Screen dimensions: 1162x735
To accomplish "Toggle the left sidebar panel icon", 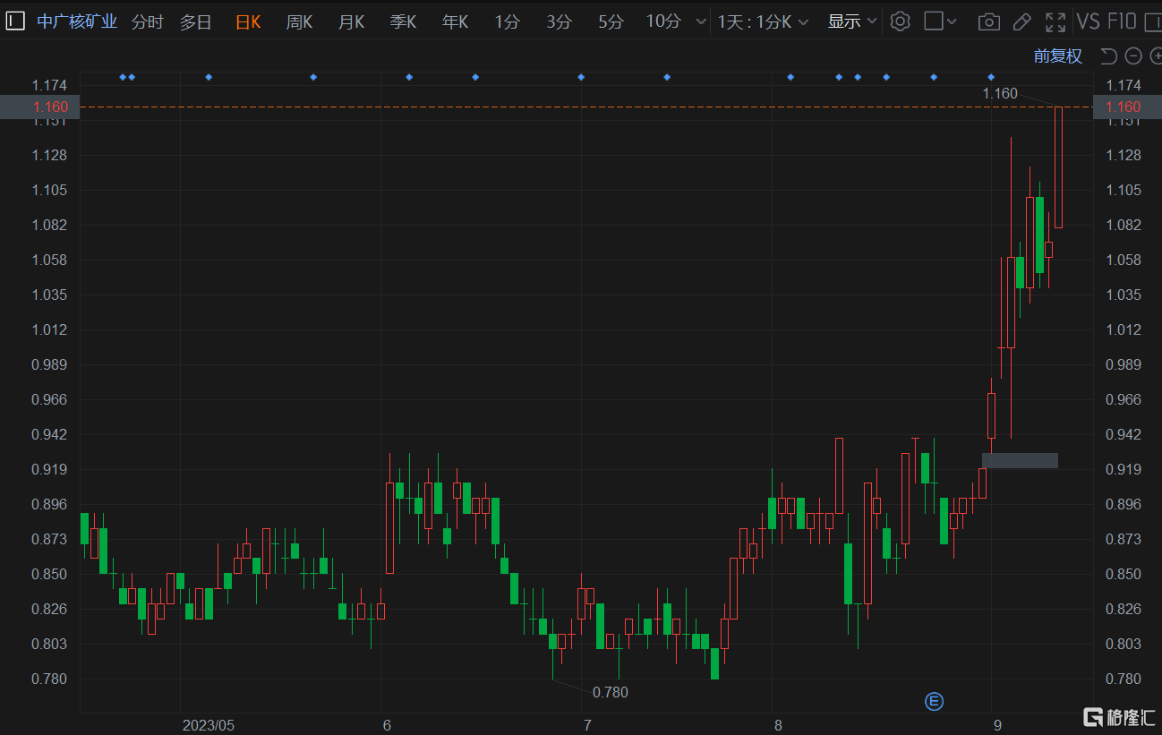I will click(x=15, y=21).
